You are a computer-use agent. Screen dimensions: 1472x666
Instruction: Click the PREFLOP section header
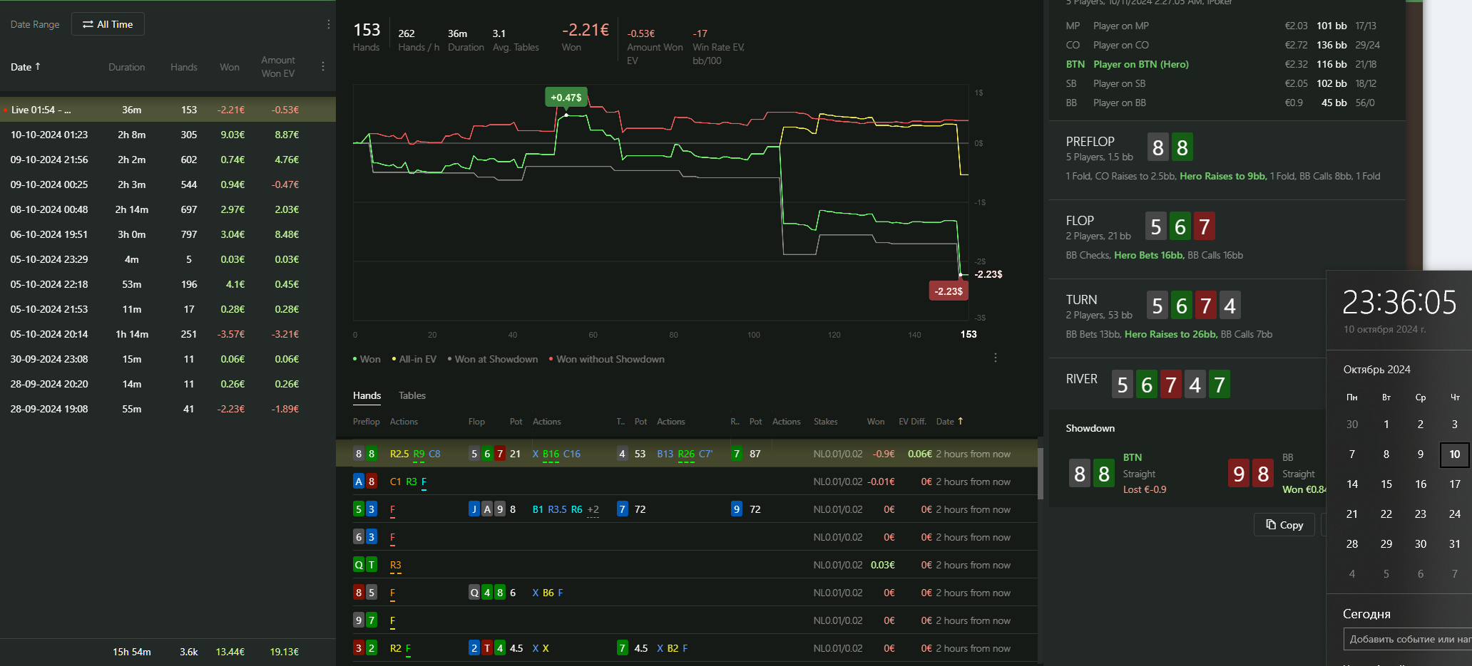tap(1090, 142)
